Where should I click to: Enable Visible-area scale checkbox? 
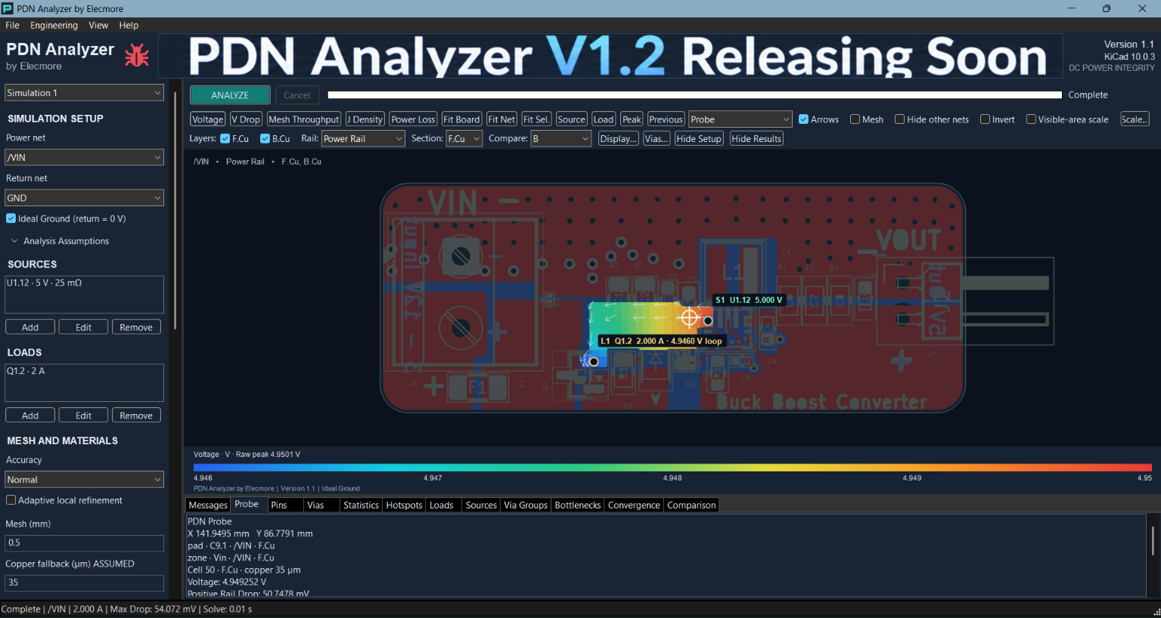pos(1031,119)
